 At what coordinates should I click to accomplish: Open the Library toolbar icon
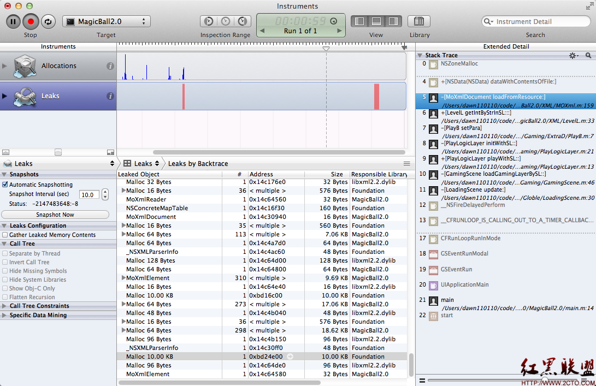click(x=418, y=21)
